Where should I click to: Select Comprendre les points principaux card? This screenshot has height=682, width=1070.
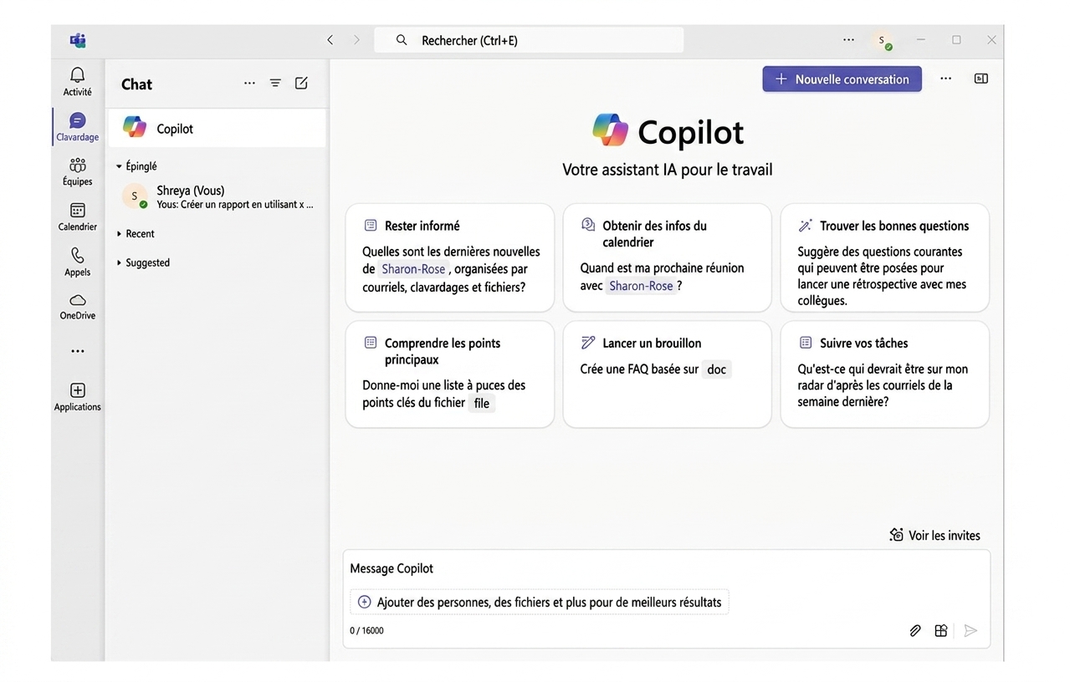[x=449, y=374]
